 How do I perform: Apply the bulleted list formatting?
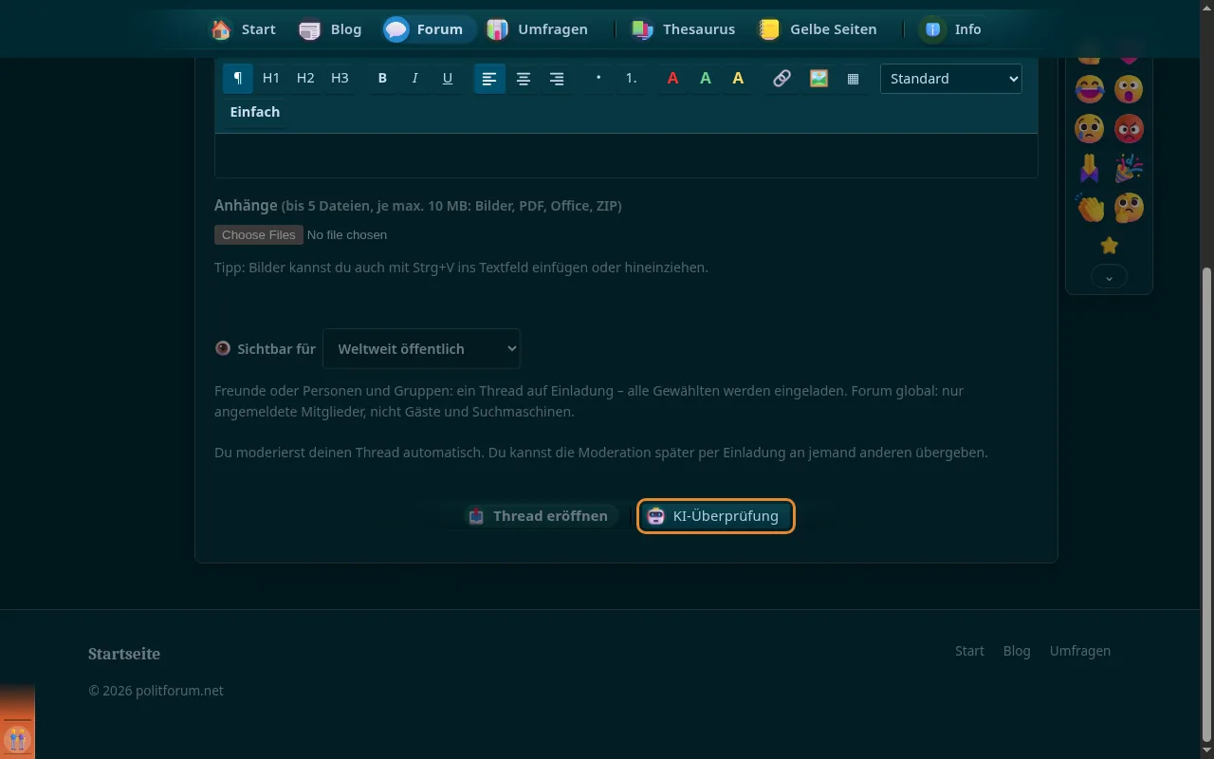[x=598, y=79]
